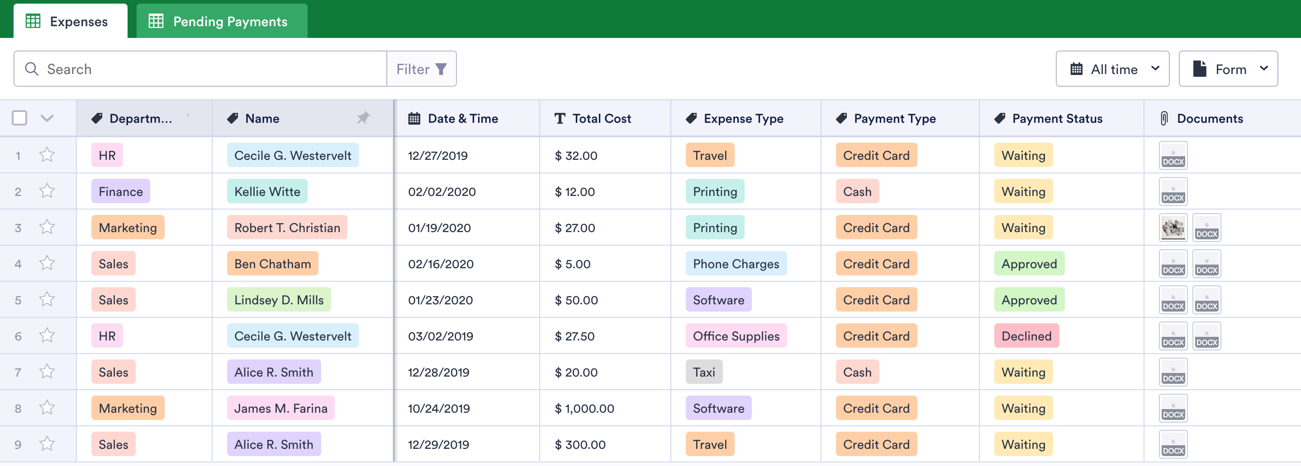Viewport: 1301px width, 466px height.
Task: Open second DOCX file in row 6
Action: coord(1206,336)
